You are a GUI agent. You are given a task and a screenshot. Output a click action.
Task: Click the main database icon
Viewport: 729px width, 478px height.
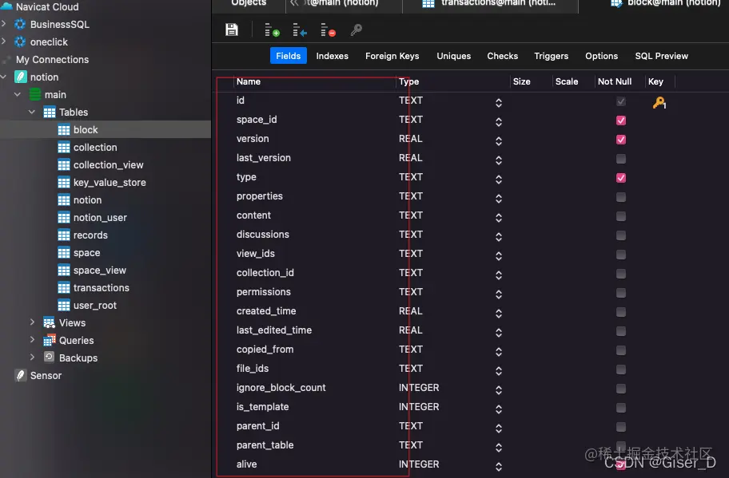[x=35, y=94]
